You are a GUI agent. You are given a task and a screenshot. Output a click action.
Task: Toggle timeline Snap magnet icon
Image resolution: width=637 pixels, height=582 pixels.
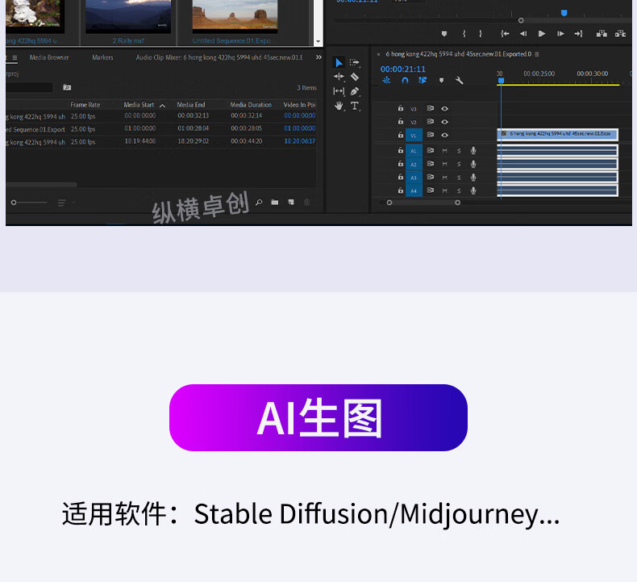pos(405,80)
